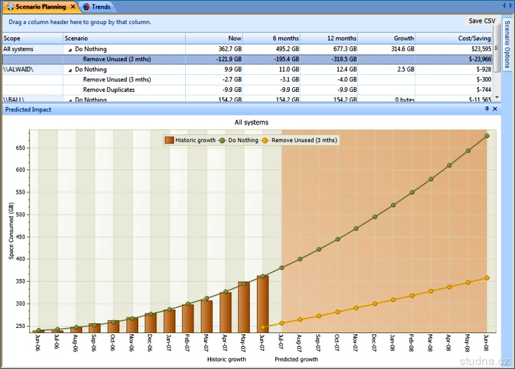Open the tab list dropdown arrows
Viewport: 515px width, 369px height.
click(507, 7)
